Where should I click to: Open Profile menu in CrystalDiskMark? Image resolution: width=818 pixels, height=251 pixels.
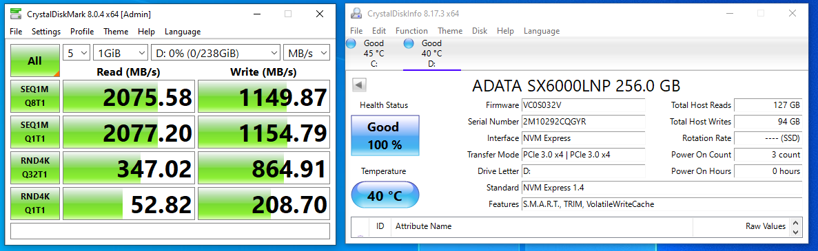(x=82, y=32)
